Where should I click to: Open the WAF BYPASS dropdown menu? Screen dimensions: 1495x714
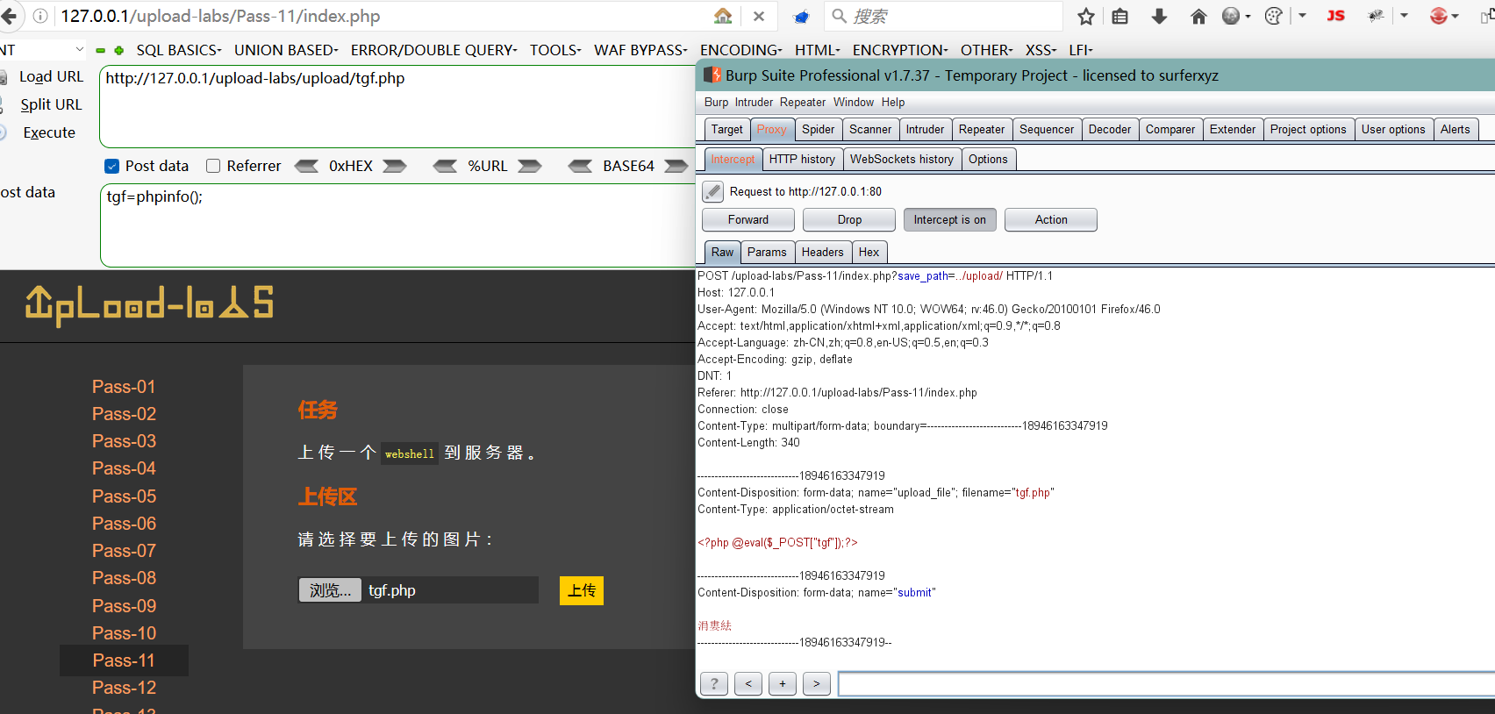click(640, 50)
